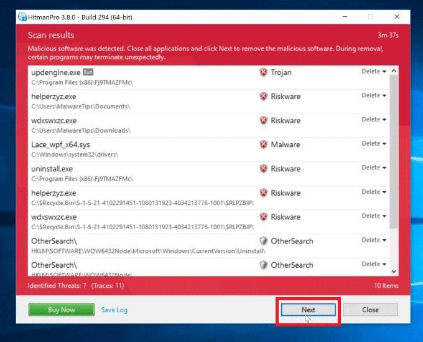Viewport: 423px width, 342px height.
Task: Open the Delete dropdown for Documents helperzyz.exe
Action: (374, 95)
